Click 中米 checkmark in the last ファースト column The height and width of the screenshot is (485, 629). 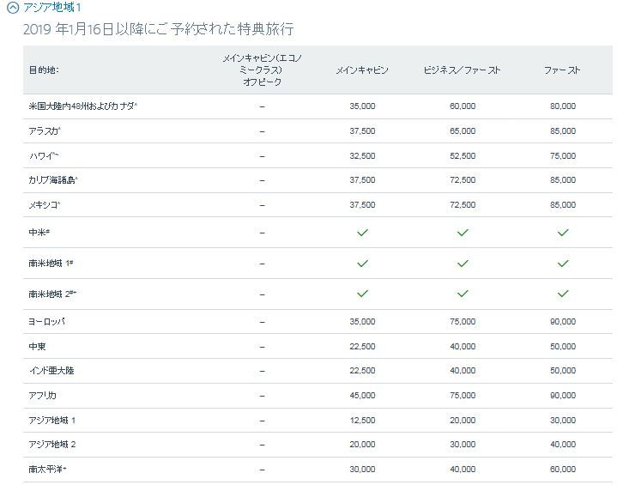563,233
